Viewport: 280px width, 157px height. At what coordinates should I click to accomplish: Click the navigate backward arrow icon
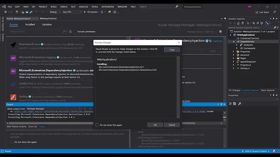[5, 12]
